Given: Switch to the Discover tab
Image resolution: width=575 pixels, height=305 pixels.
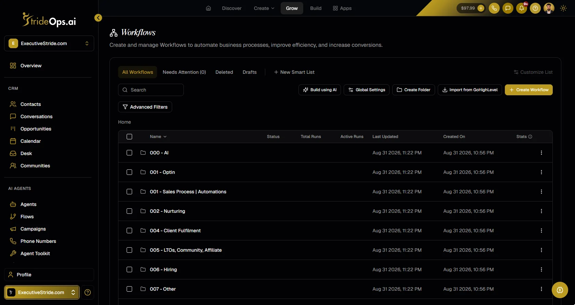Looking at the screenshot, I should click(x=232, y=8).
